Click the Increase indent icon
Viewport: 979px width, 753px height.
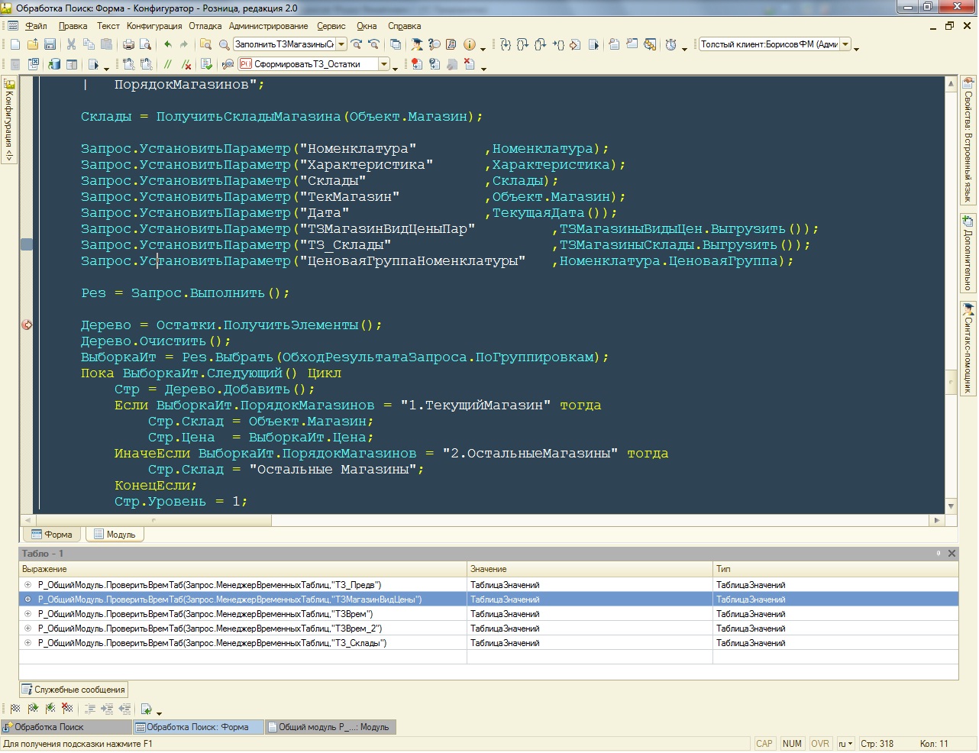(x=107, y=709)
